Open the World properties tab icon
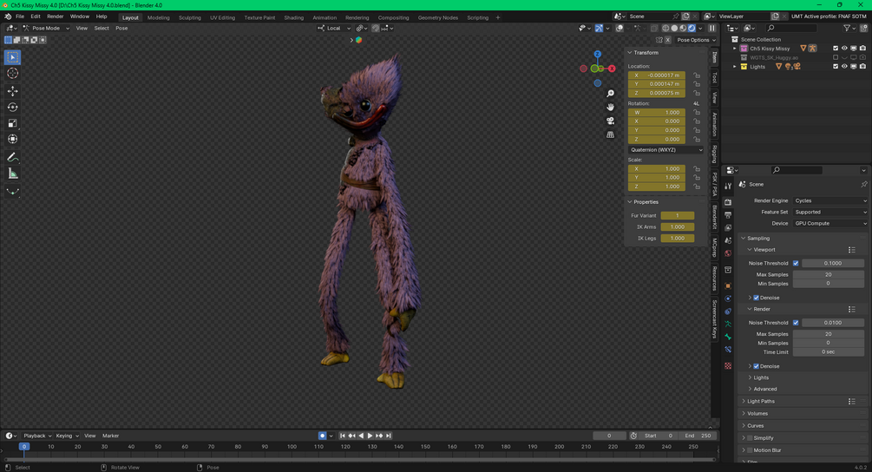Viewport: 872px width, 472px height. pos(727,253)
